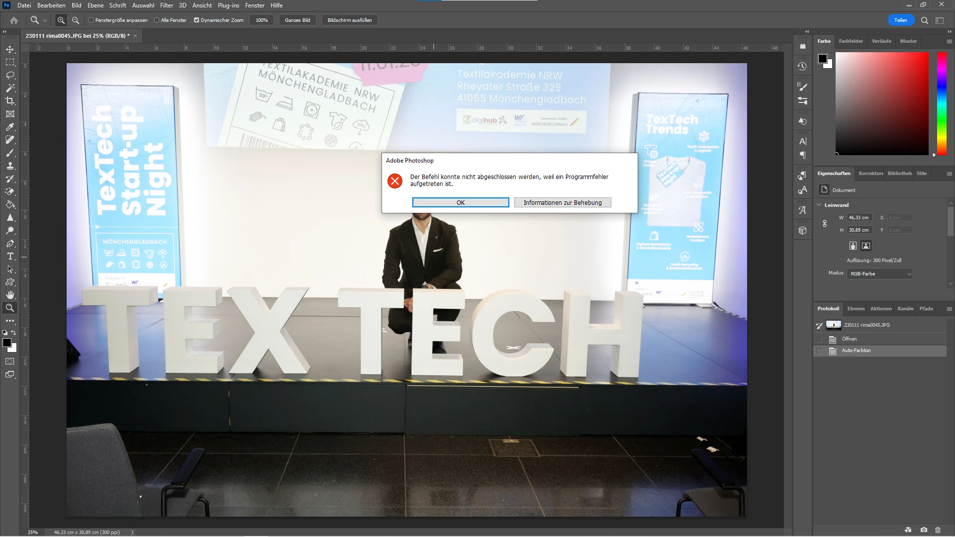This screenshot has height=537, width=955.
Task: Select the Eyedropper tool
Action: tap(10, 127)
